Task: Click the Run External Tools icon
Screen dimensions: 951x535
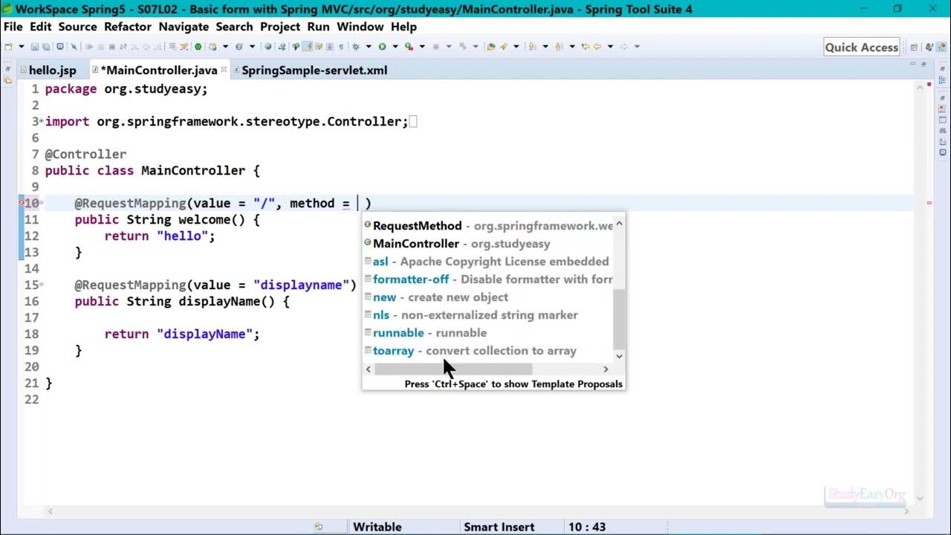Action: (x=409, y=47)
